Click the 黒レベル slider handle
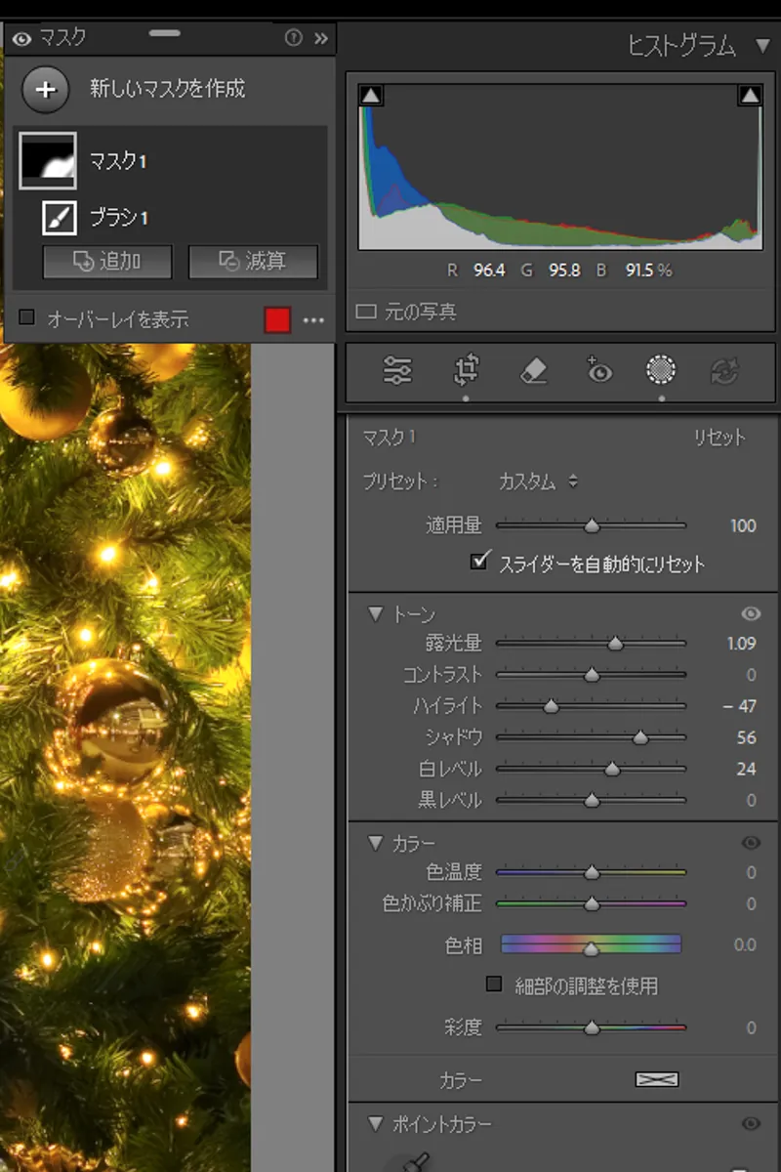The height and width of the screenshot is (1172, 781). click(592, 800)
